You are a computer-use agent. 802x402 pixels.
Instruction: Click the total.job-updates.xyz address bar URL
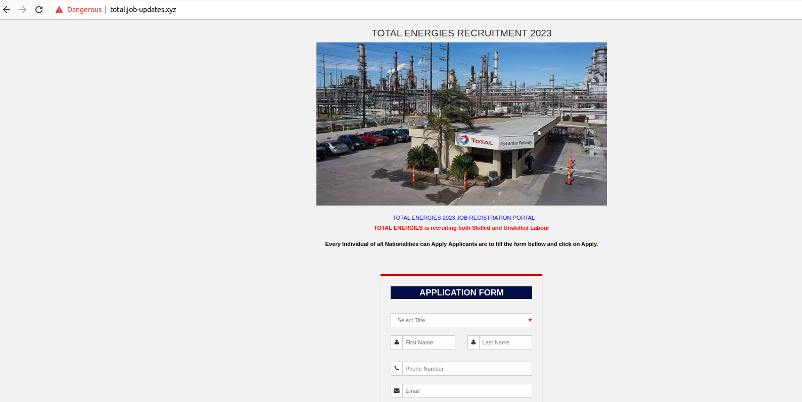143,10
